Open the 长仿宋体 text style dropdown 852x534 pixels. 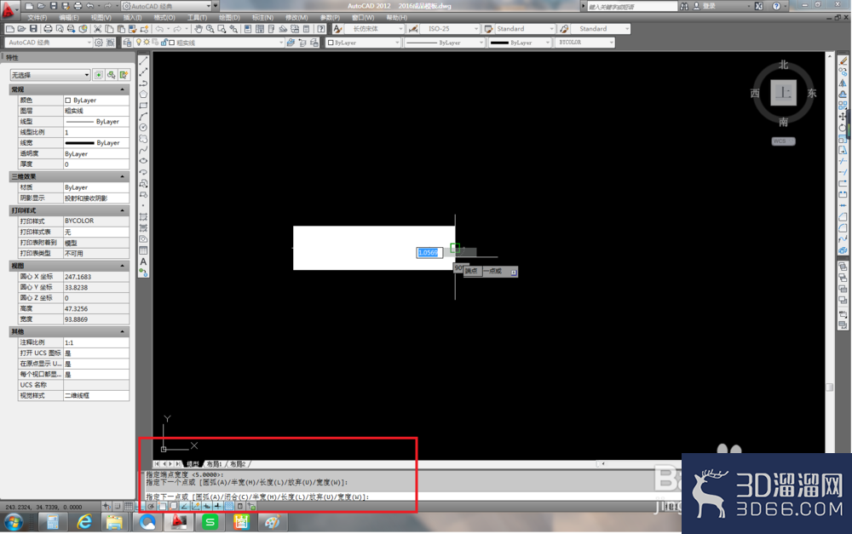tap(375, 29)
